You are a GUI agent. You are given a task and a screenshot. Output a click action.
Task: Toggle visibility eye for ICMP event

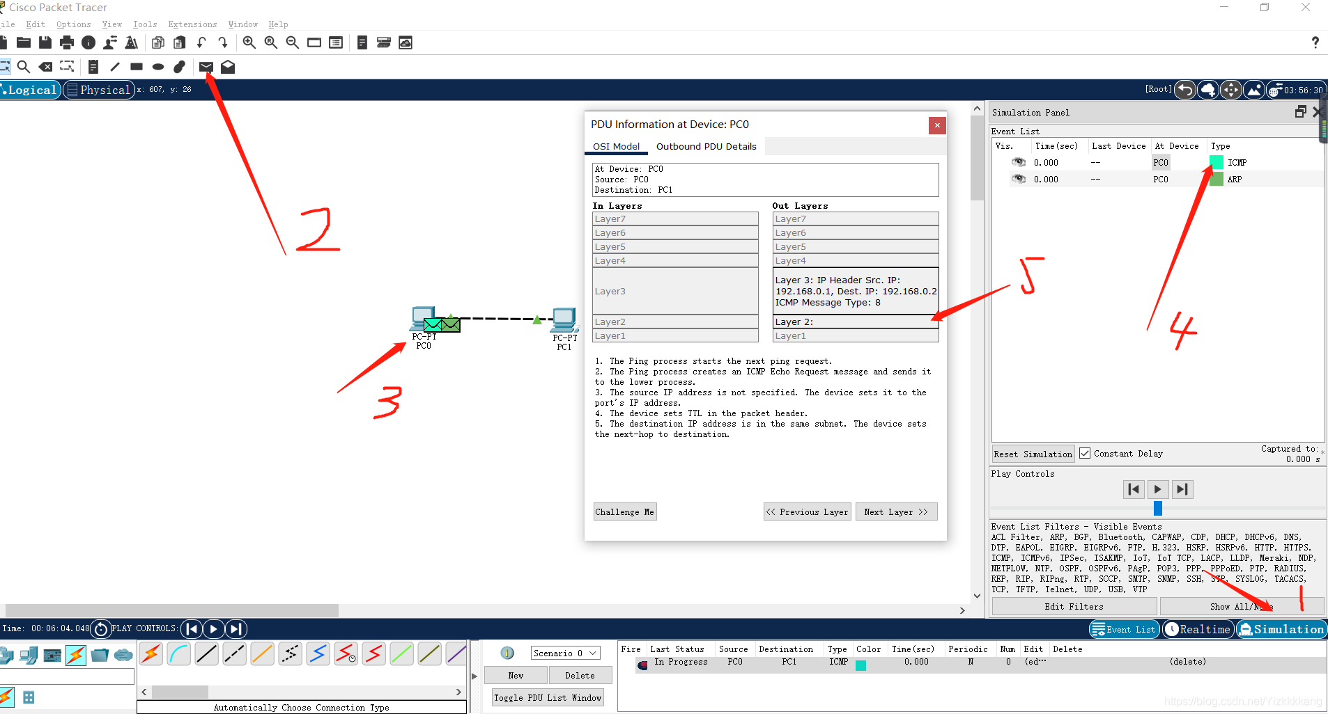1019,162
